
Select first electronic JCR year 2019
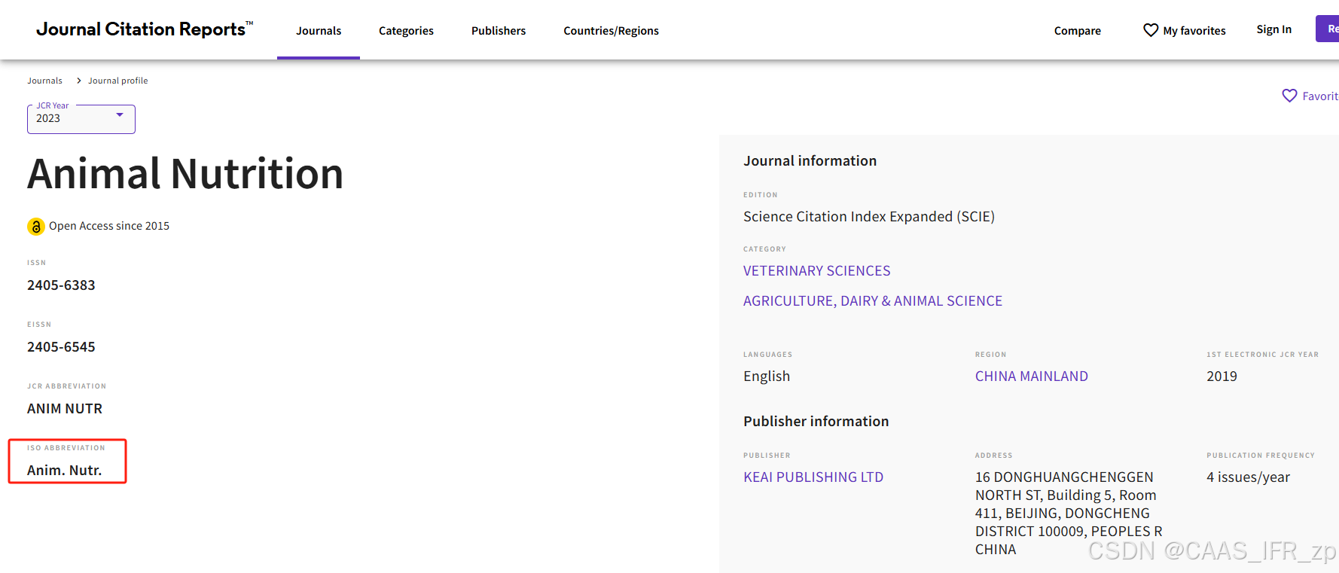tap(1222, 376)
